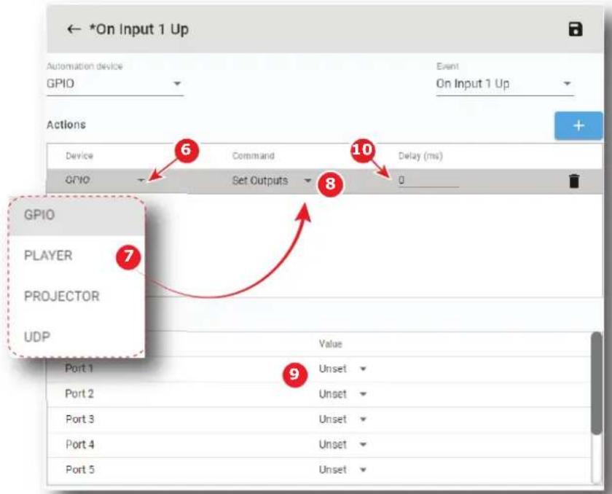Save the automation with the floppy disk icon

[576, 30]
